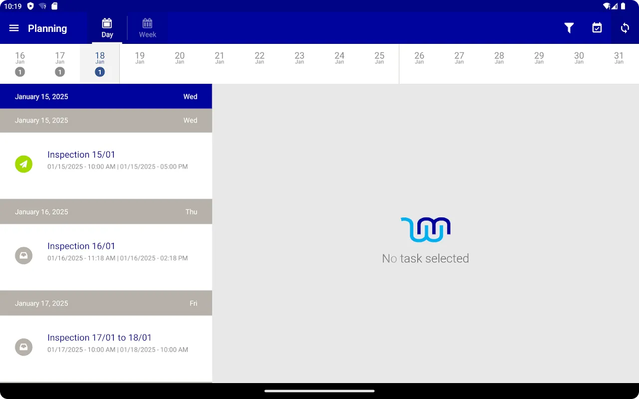Switch to the Week view tab
Viewport: 639px width, 399px height.
coord(147,28)
